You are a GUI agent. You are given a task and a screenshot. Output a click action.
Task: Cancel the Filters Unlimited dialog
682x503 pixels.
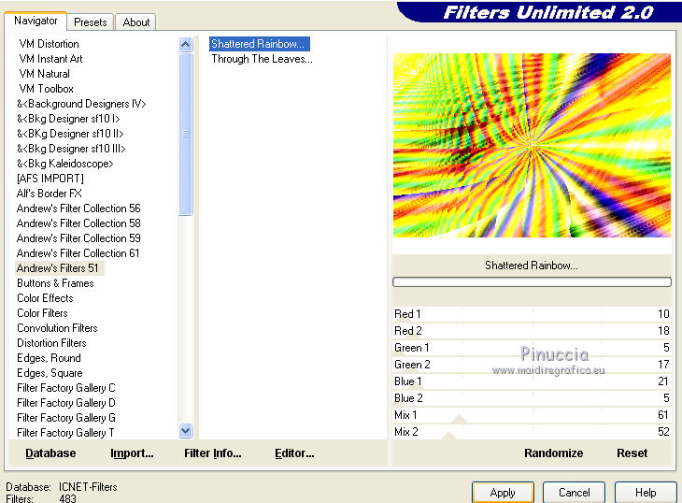click(575, 493)
